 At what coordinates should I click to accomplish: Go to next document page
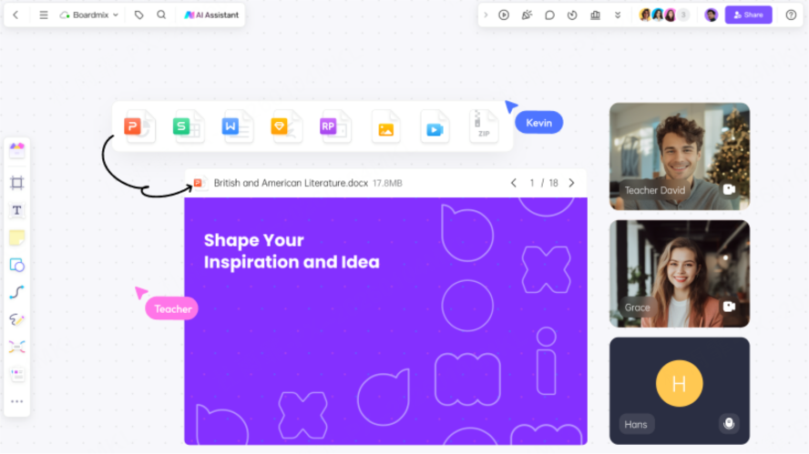tap(571, 183)
